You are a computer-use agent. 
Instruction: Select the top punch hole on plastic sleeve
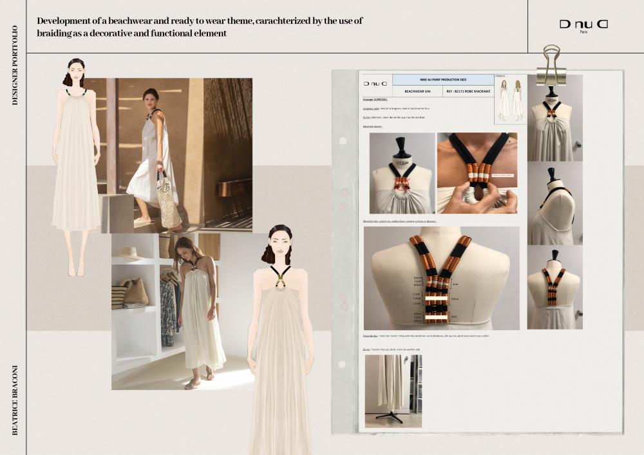tap(342, 140)
